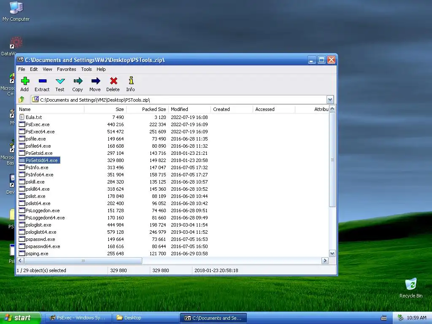Click the pskill.exe file icon
This screenshot has width=432, height=324.
pos(22,181)
